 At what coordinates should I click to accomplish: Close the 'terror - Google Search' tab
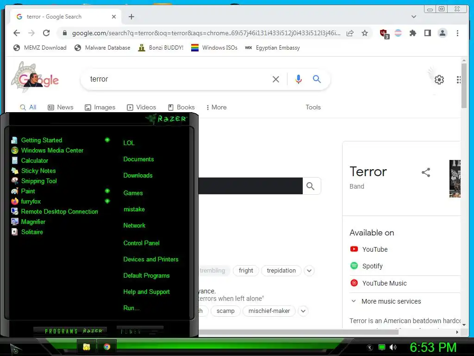(114, 17)
